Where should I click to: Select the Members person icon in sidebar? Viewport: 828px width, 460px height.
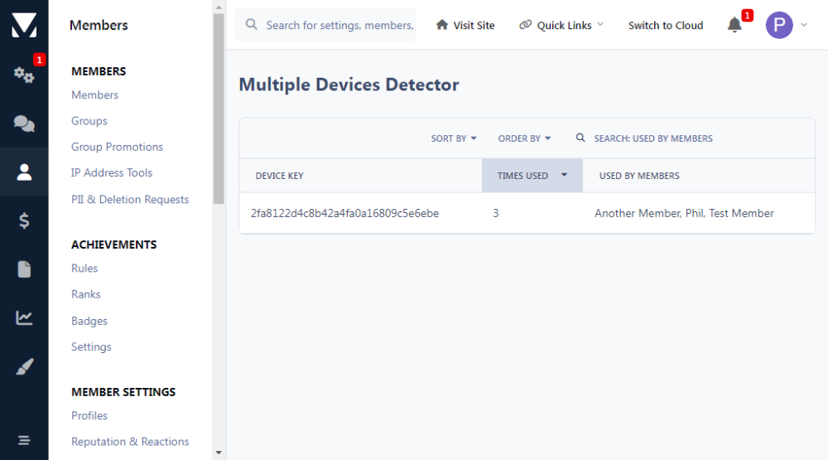tap(24, 172)
